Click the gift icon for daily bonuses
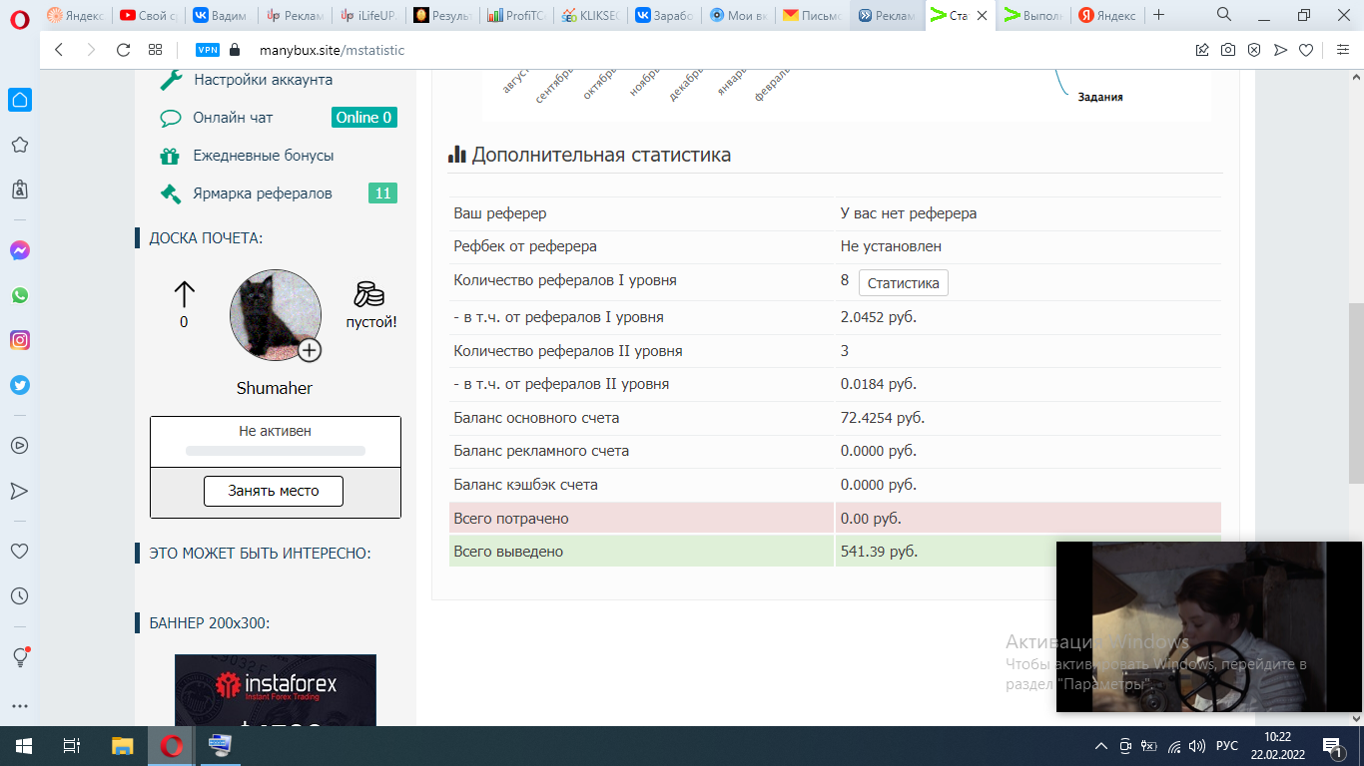 171,156
